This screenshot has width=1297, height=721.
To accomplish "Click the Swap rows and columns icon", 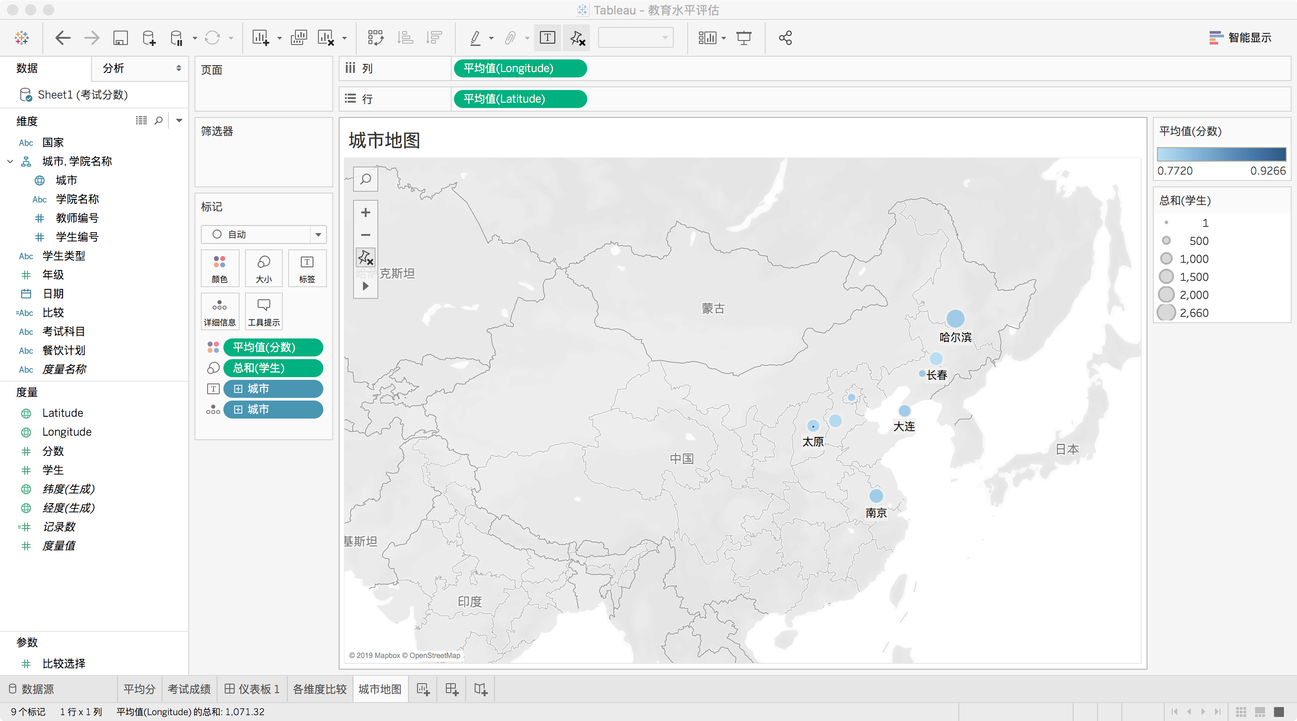I will (376, 38).
